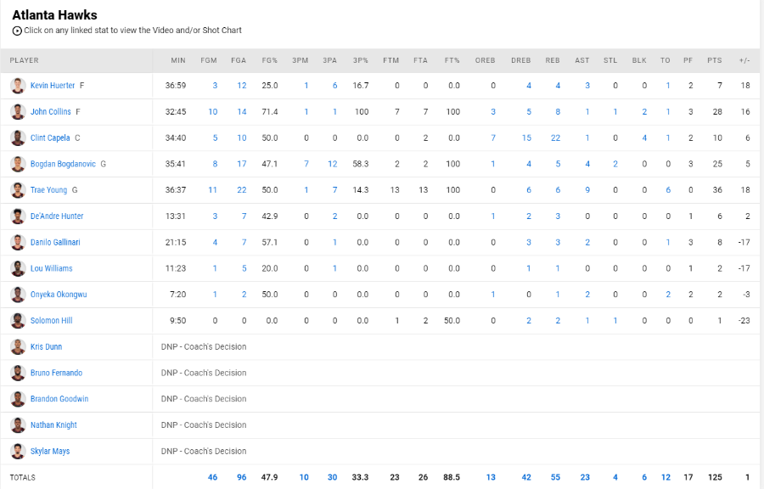Click Bogdan Bogdanovic's 58.3 three-point percentage
The height and width of the screenshot is (489, 764).
[361, 164]
